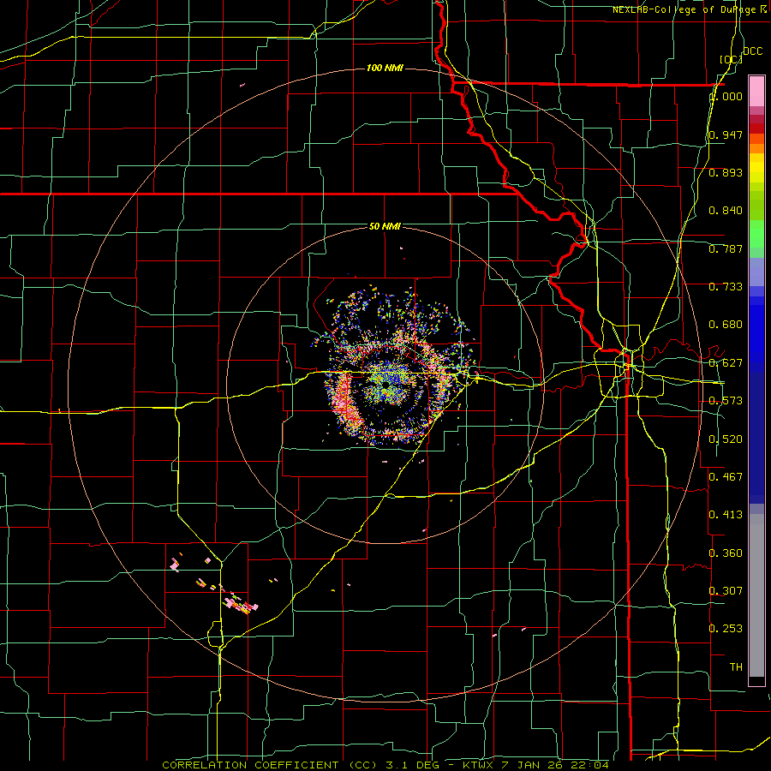771x771 pixels.
Task: Click the pink echo cluster in the southwest
Action: (x=241, y=605)
